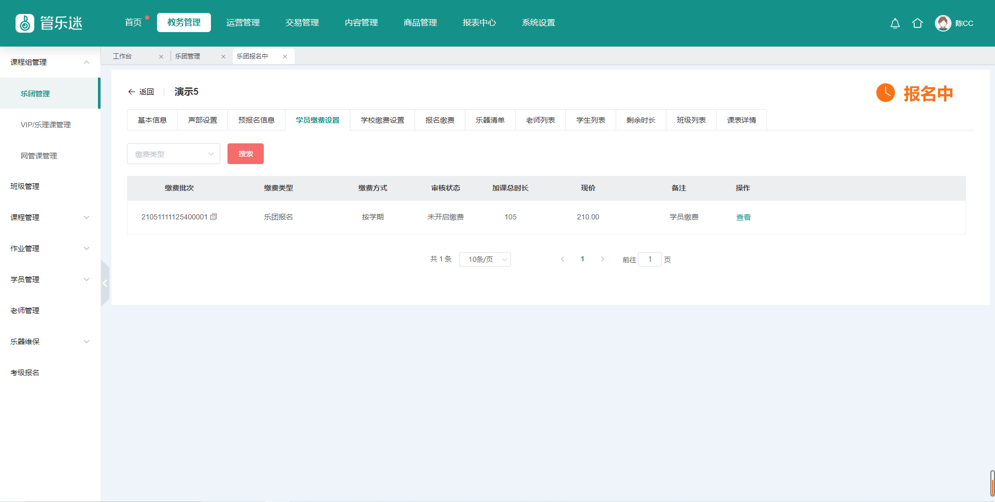Expand the 学员管理 sidebar menu

pos(50,279)
